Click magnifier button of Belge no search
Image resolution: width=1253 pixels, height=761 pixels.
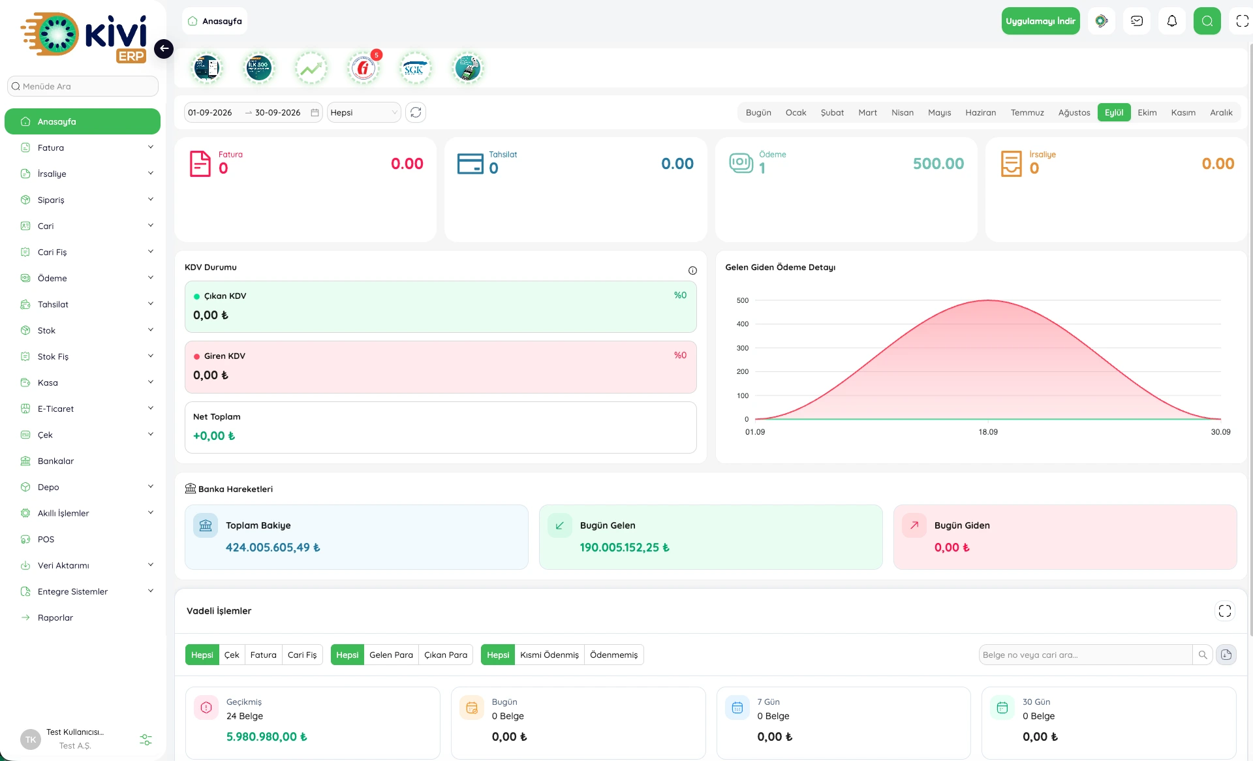1203,655
